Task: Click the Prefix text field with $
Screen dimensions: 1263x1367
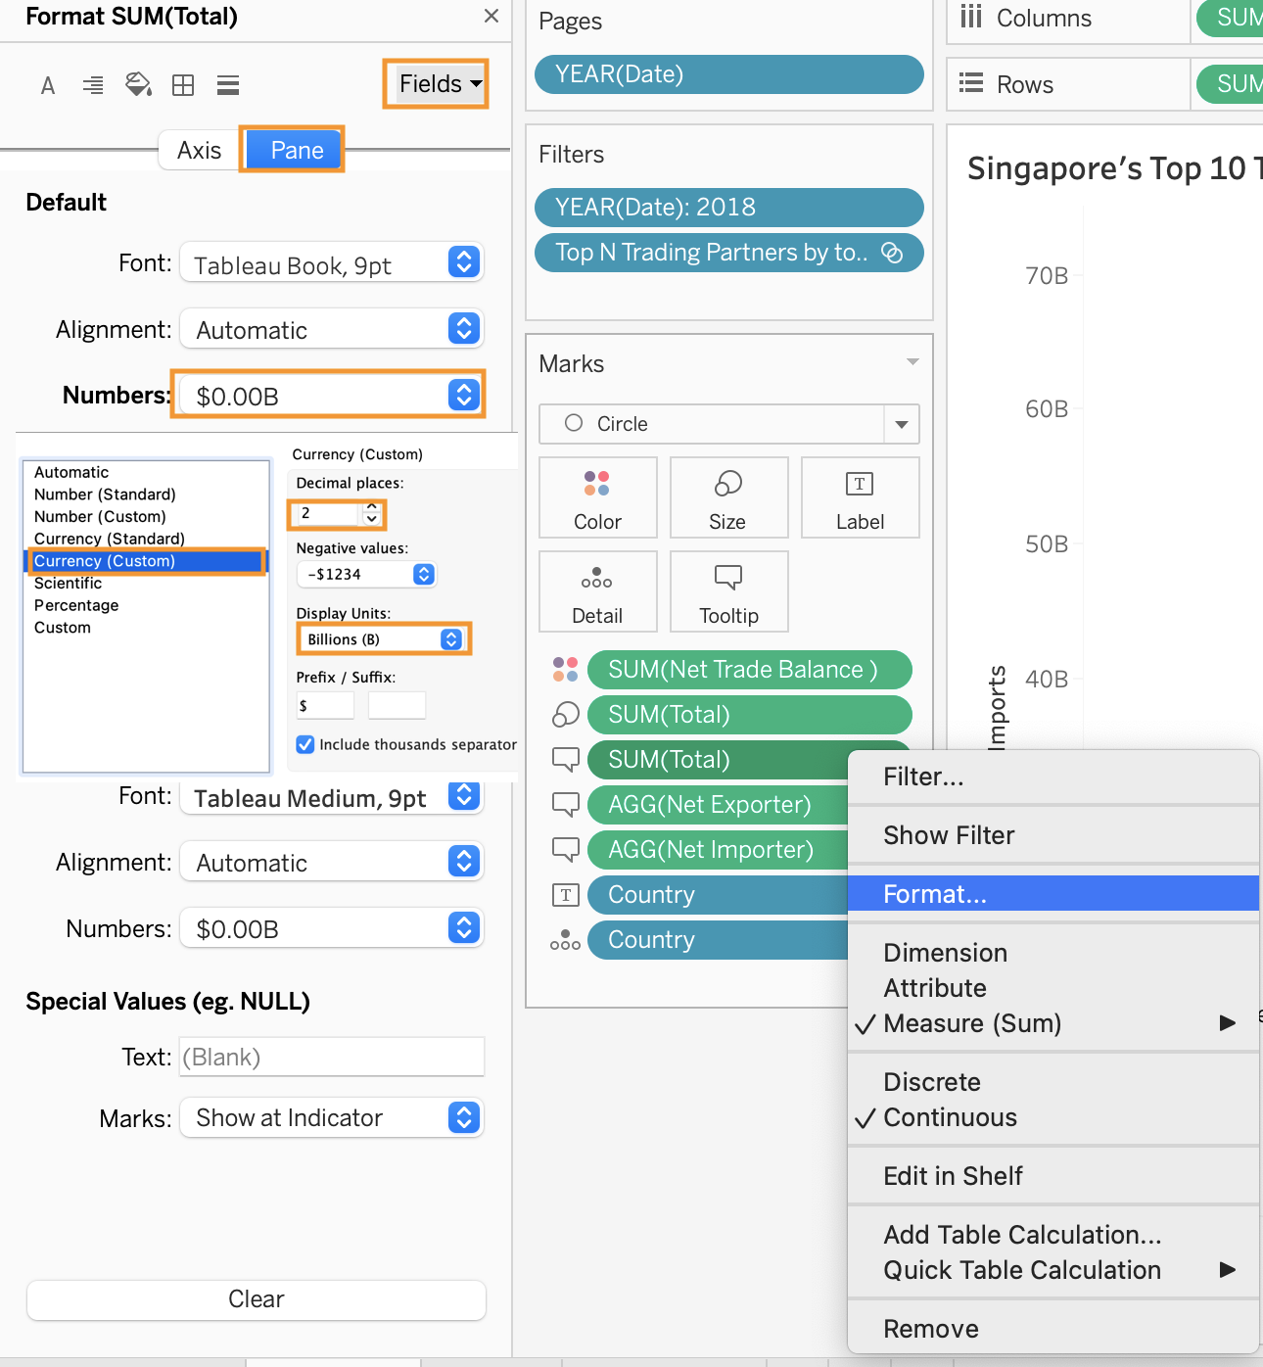Action: click(x=324, y=705)
